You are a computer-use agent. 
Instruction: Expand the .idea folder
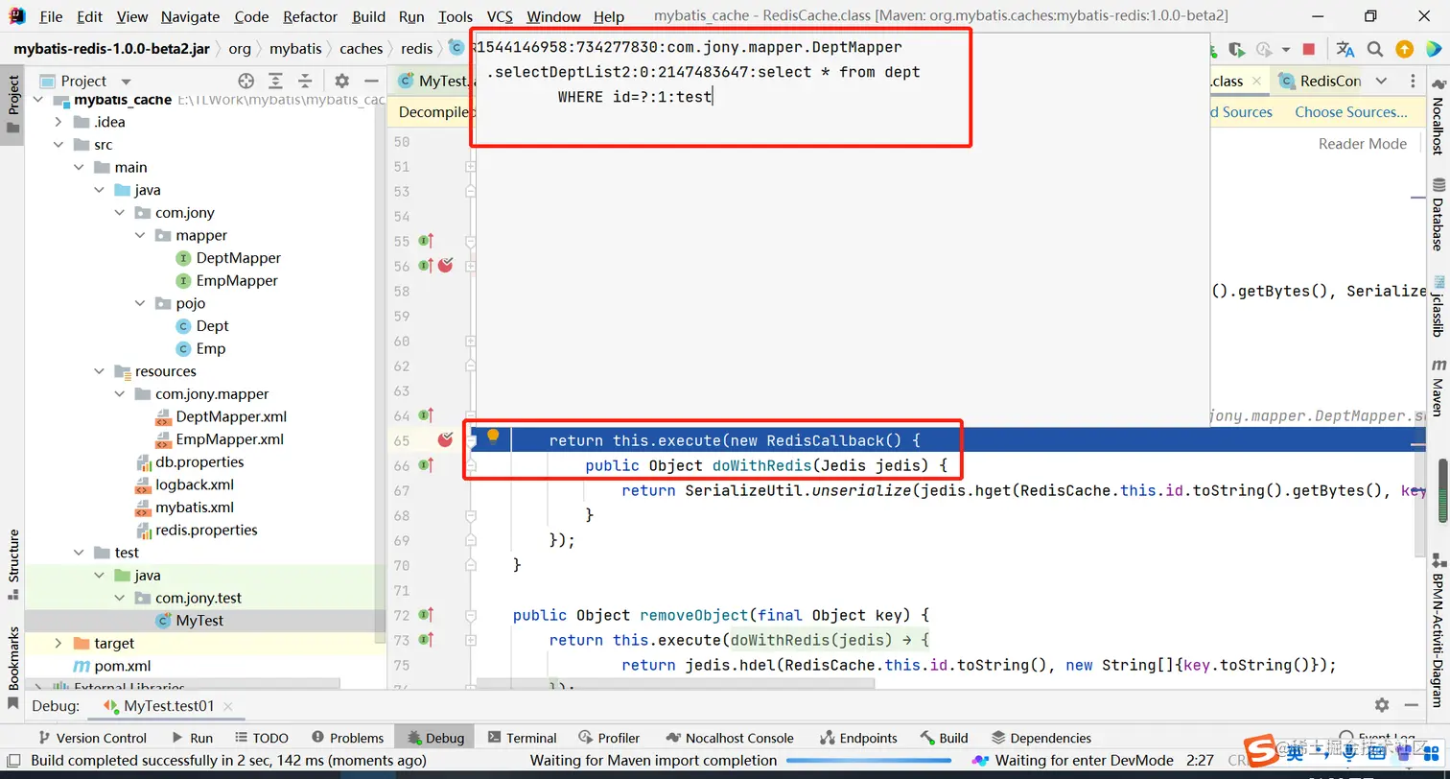58,122
